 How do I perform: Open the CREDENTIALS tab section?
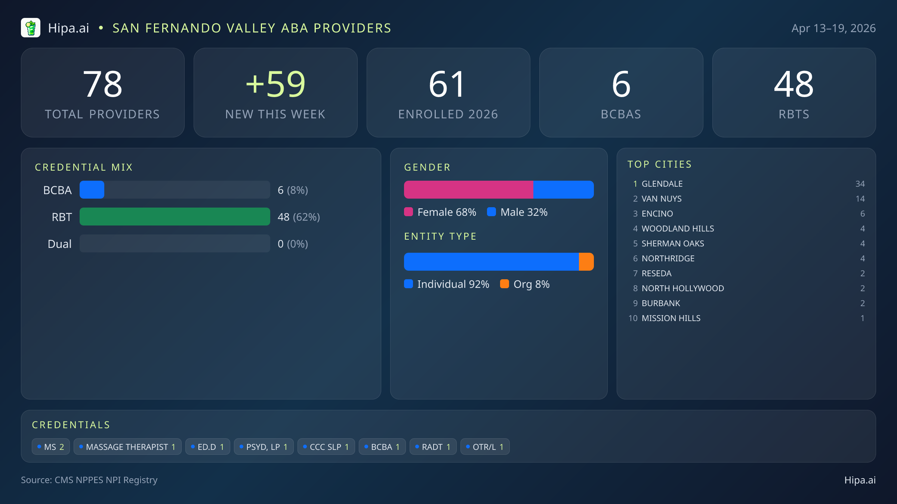pos(71,424)
